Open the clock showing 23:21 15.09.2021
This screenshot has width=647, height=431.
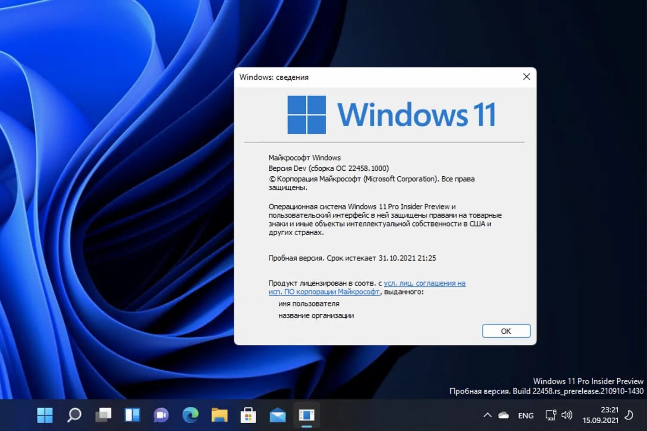pos(600,415)
